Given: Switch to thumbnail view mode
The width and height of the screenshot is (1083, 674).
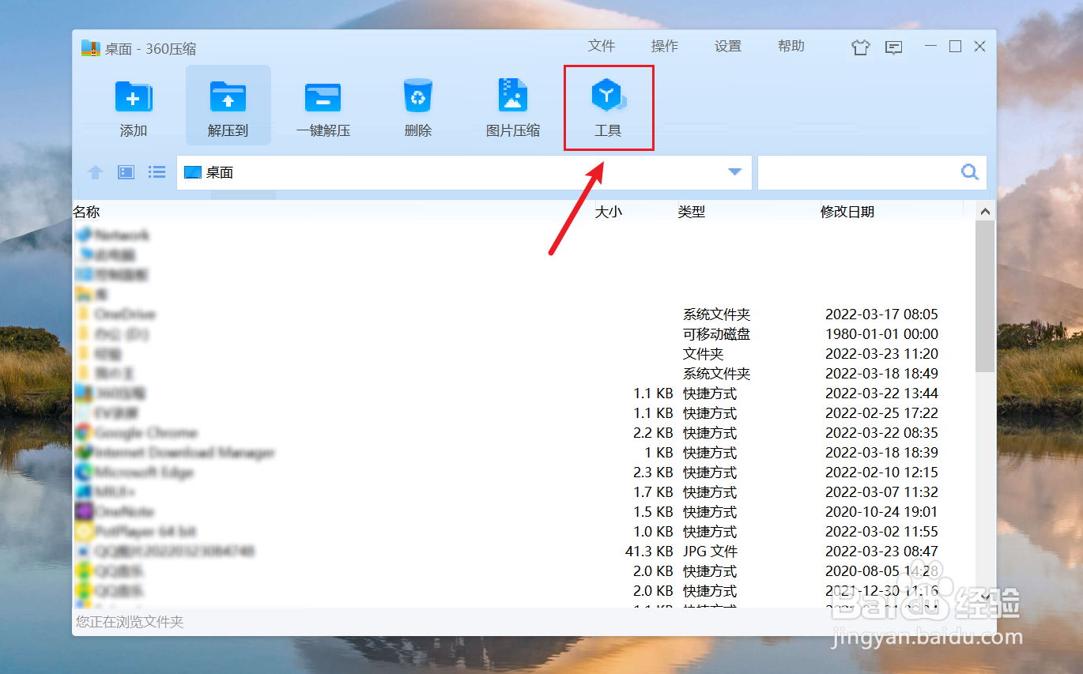Looking at the screenshot, I should click(x=125, y=172).
